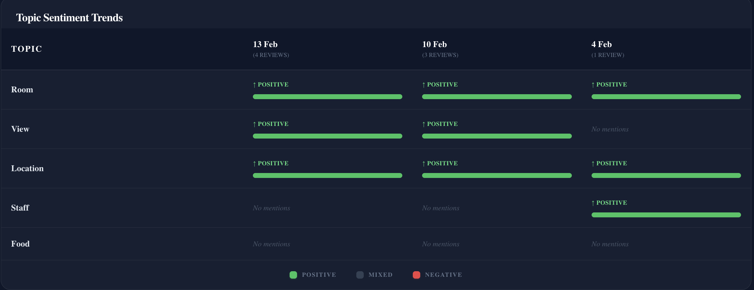
Task: Click the green POSITIVE legend dot
Action: coord(293,275)
